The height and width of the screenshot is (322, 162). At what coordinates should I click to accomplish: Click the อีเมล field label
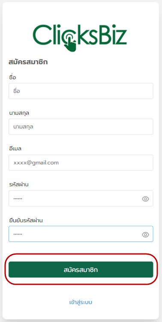pyautogui.click(x=15, y=149)
